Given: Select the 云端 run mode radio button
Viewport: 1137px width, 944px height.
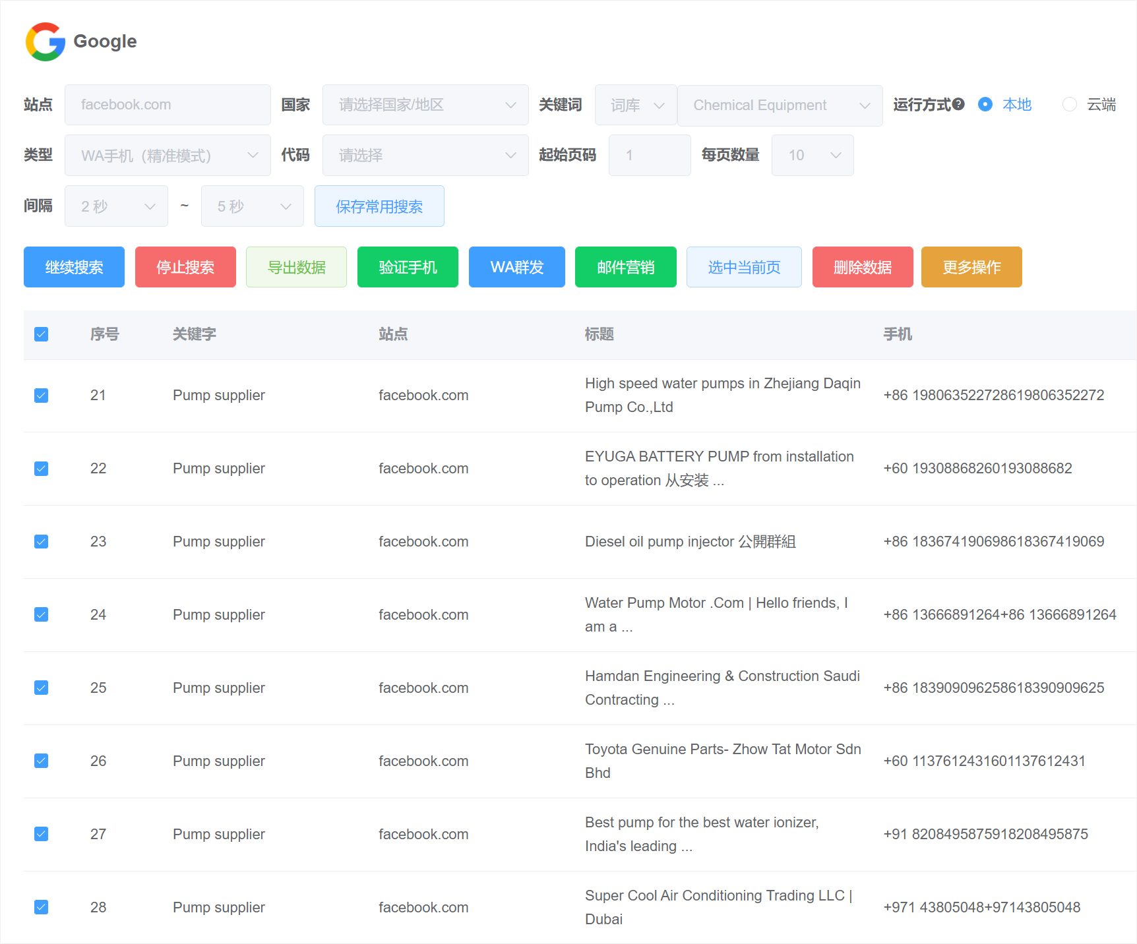Looking at the screenshot, I should pos(1070,104).
